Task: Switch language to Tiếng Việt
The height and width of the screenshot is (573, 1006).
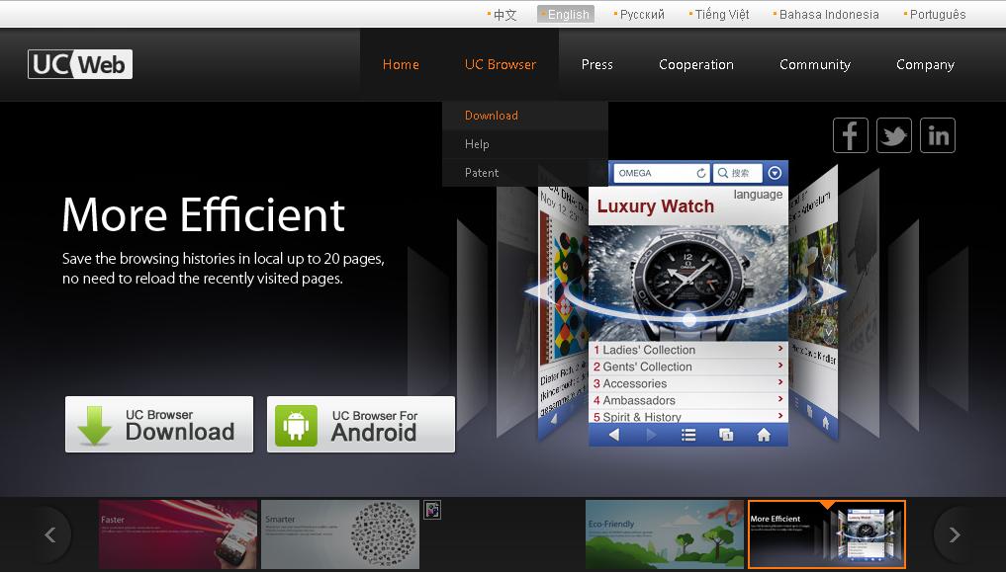Action: [722, 14]
